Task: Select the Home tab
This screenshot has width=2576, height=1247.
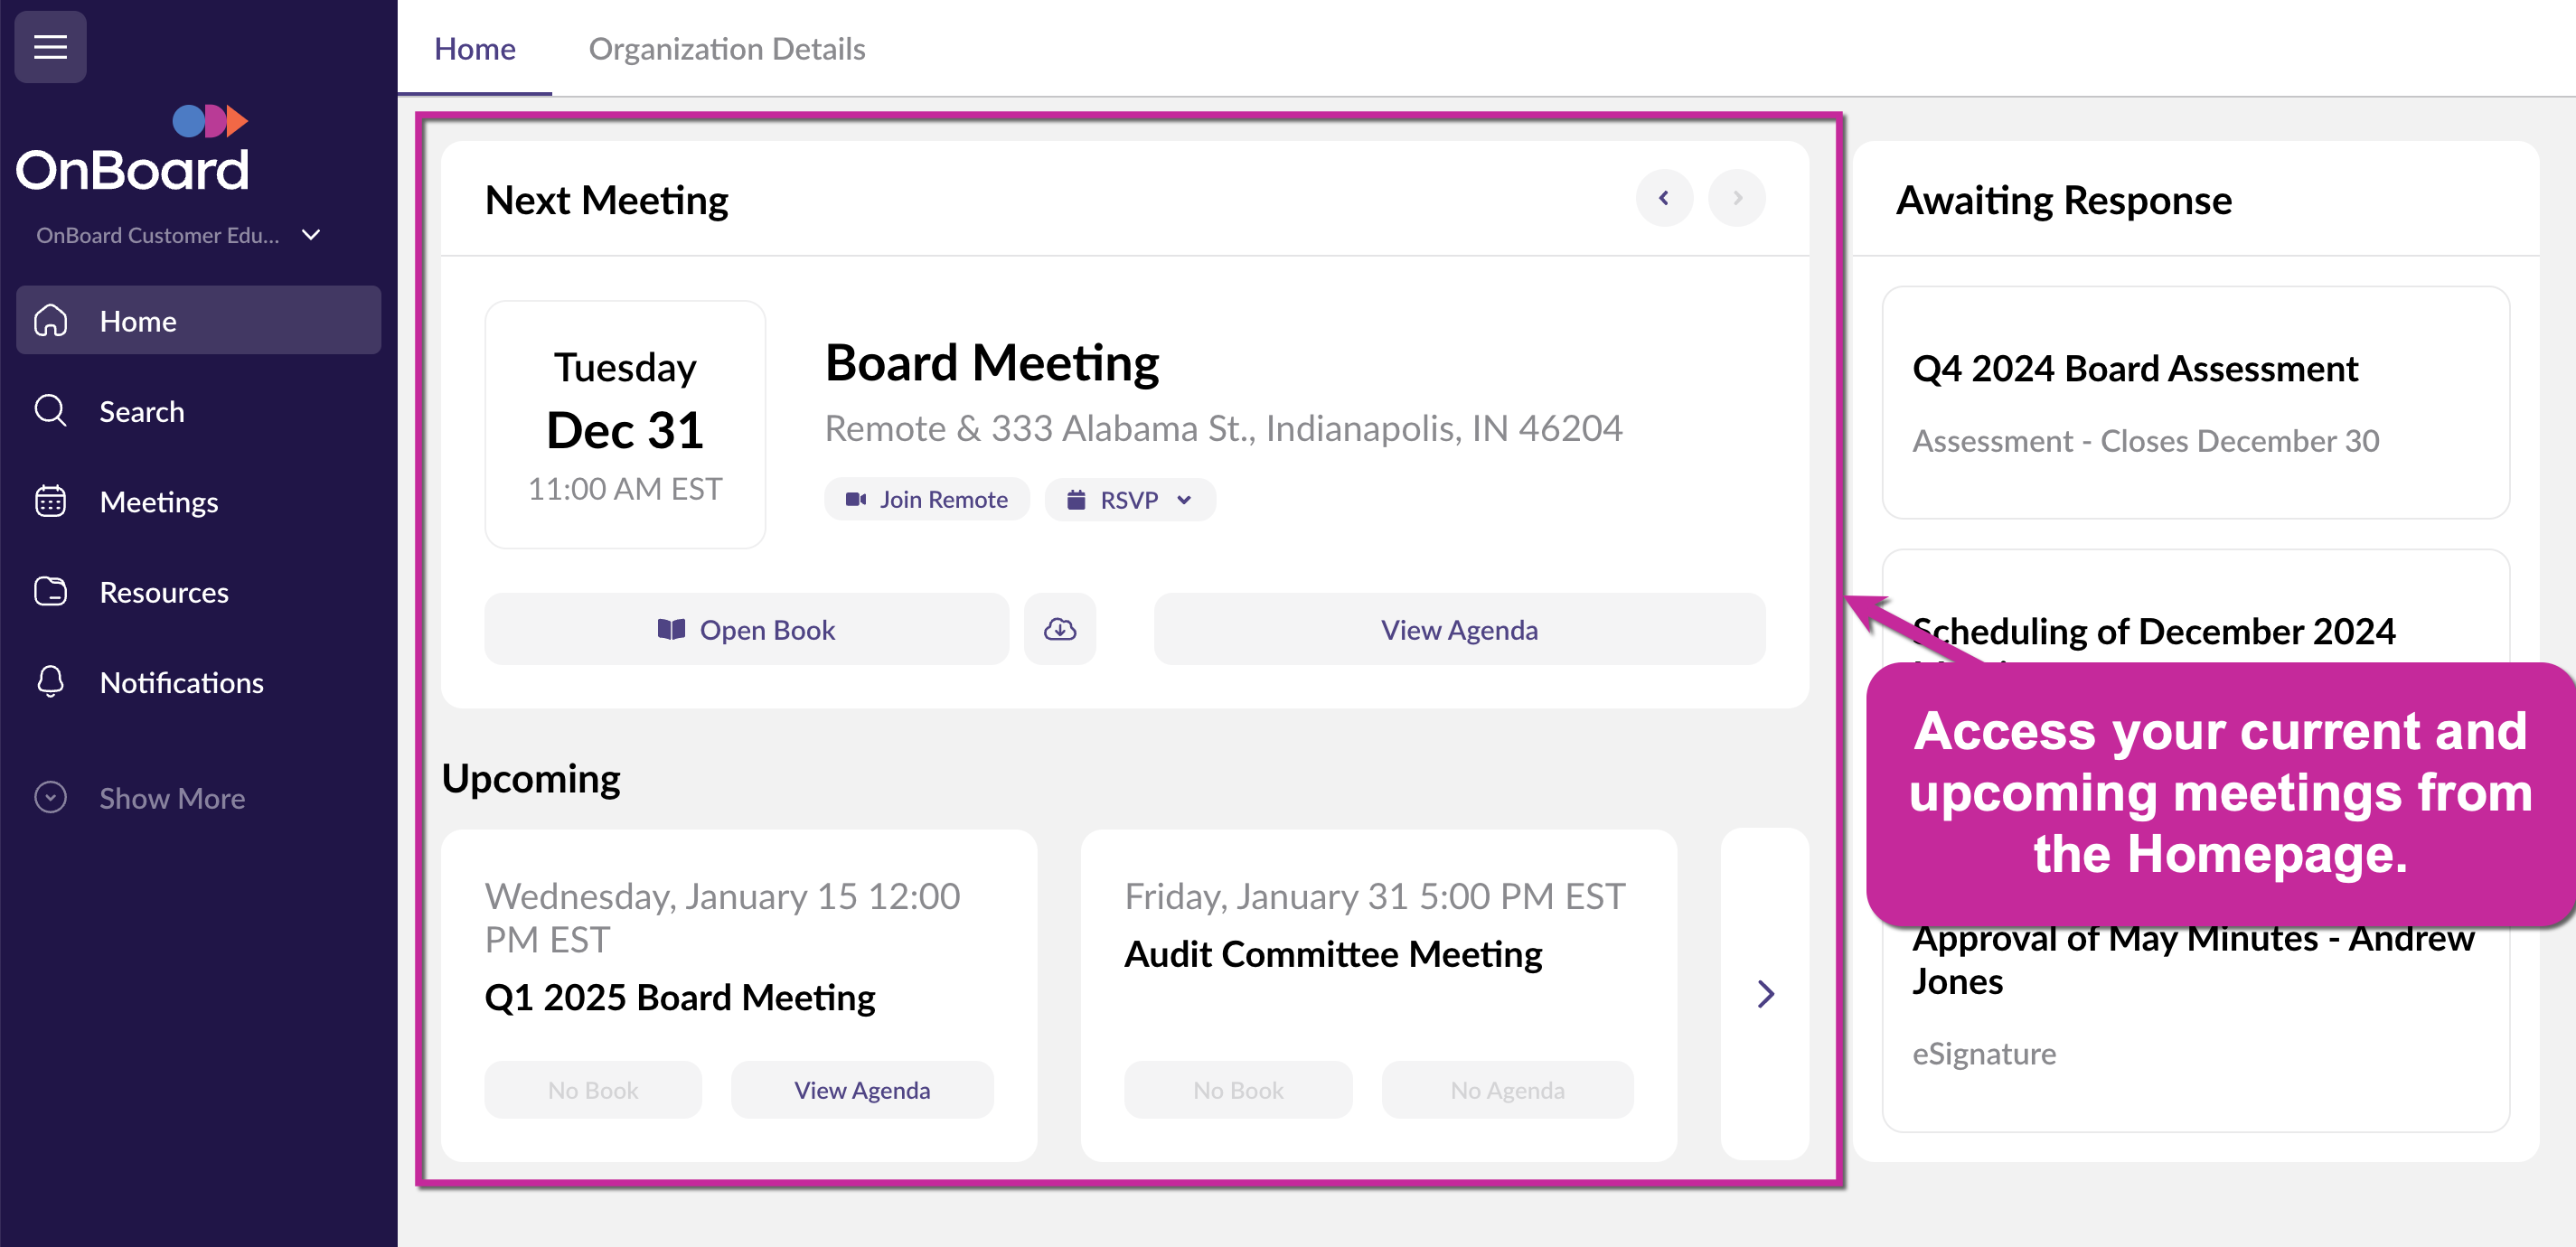Action: 474,48
